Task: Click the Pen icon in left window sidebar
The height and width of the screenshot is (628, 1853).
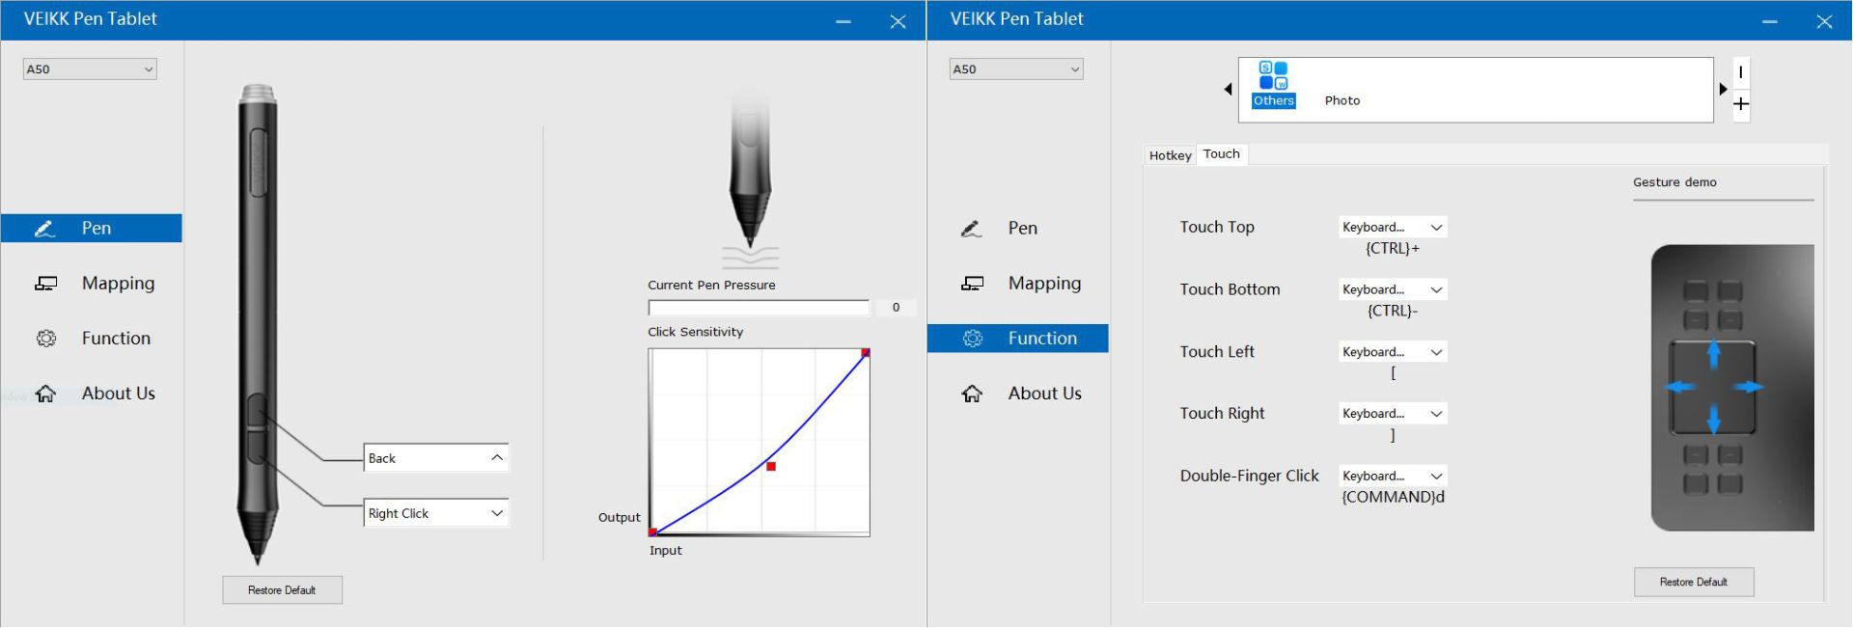Action: click(45, 229)
